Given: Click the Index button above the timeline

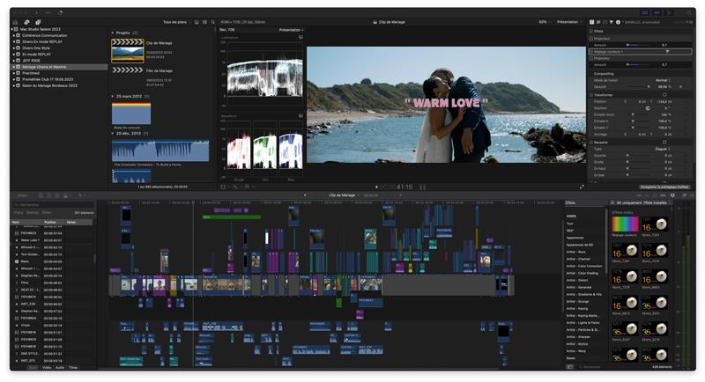Looking at the screenshot, I should click(x=21, y=195).
